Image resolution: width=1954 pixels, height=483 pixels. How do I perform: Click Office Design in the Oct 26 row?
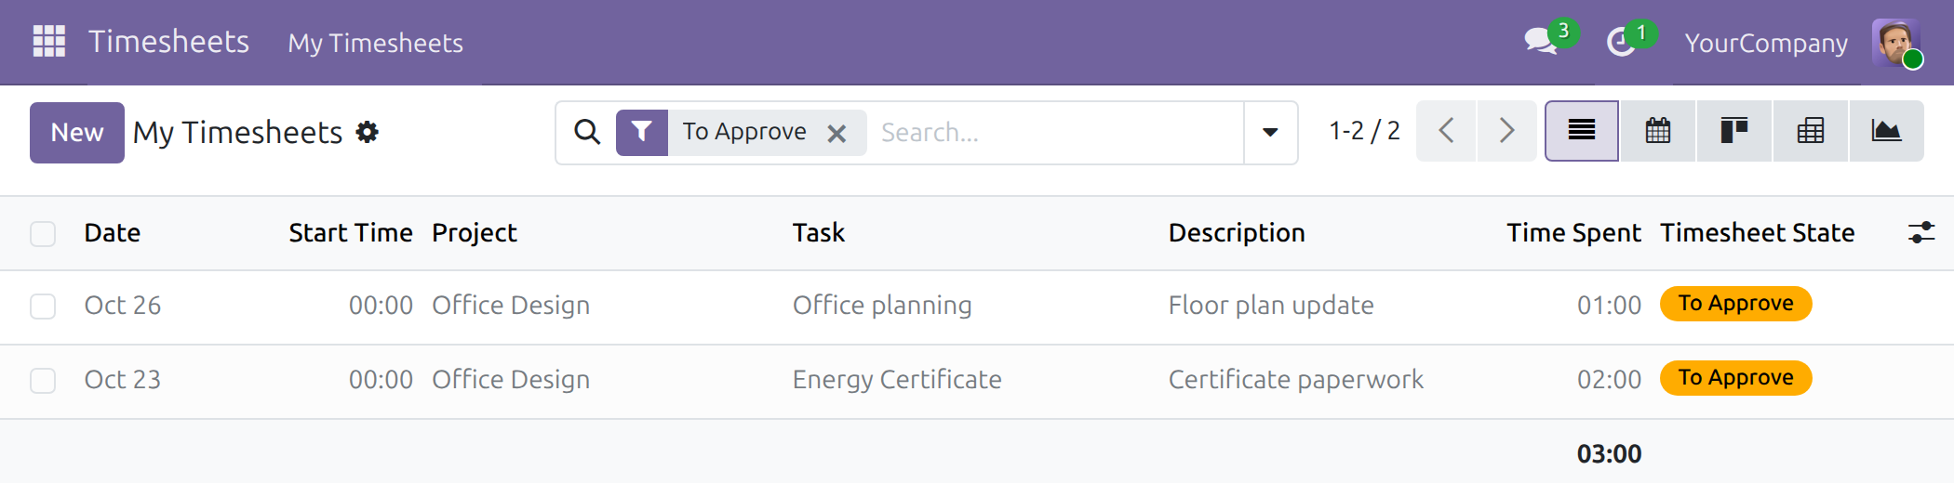511,306
